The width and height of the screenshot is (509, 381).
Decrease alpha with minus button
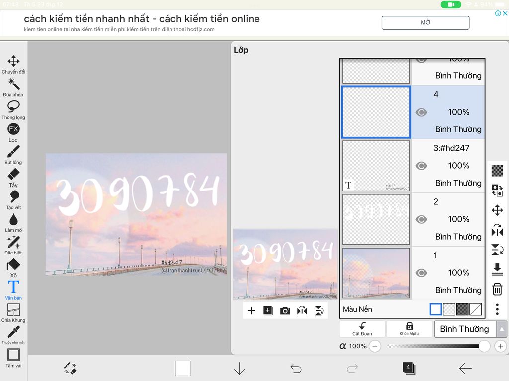[375, 346]
